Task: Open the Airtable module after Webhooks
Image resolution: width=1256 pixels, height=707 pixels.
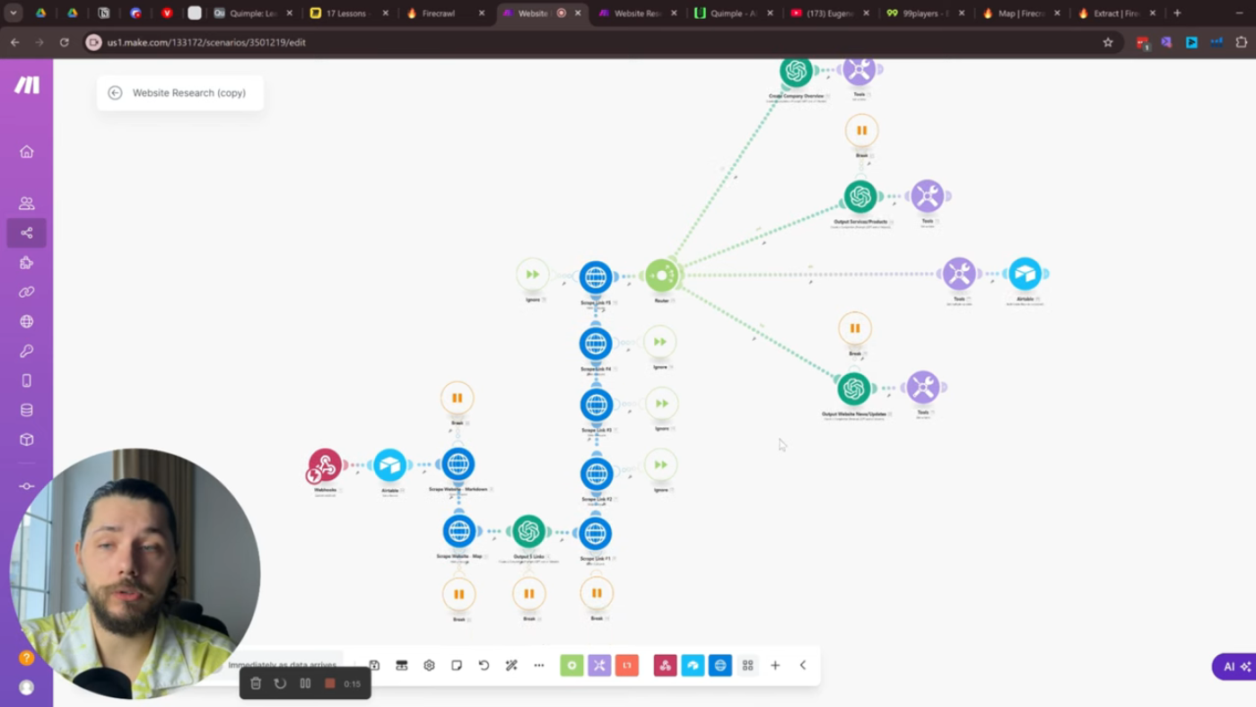Action: tap(389, 466)
